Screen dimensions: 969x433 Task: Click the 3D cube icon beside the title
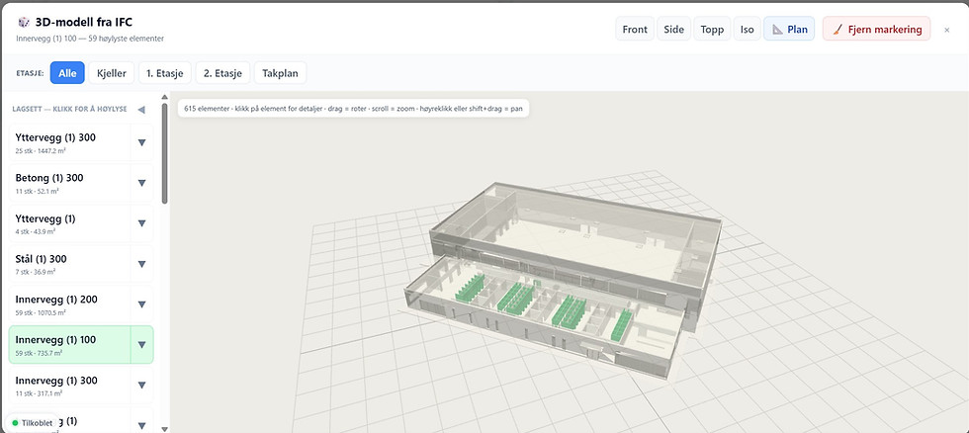point(24,22)
